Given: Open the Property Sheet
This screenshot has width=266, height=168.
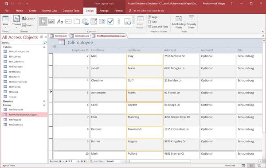Looking at the screenshot, I should [x=191, y=22].
